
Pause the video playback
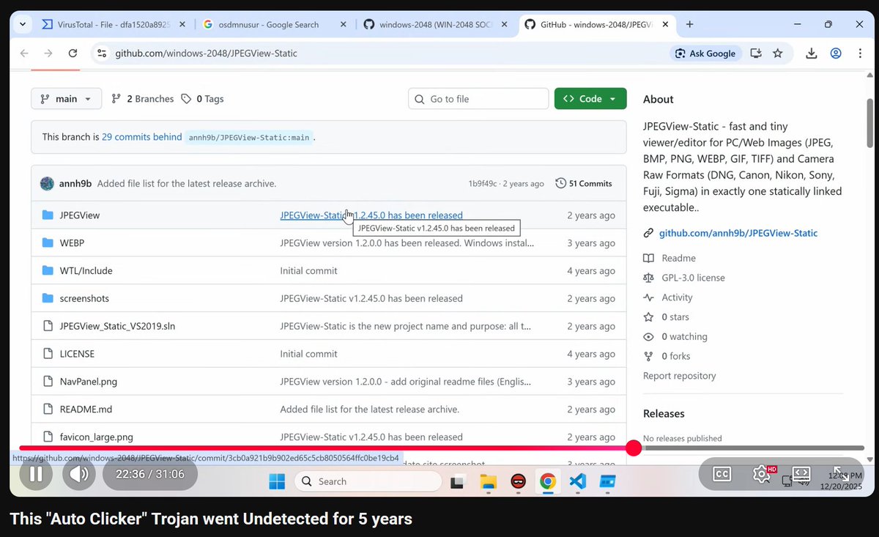36,474
